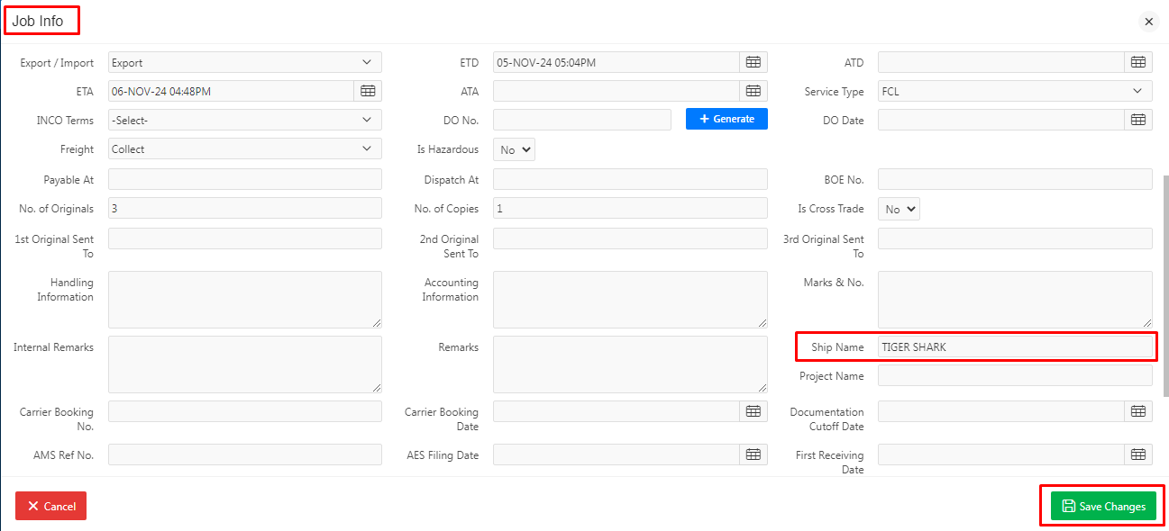Open the AES Filing Date calendar picker
The width and height of the screenshot is (1169, 531).
tap(753, 454)
